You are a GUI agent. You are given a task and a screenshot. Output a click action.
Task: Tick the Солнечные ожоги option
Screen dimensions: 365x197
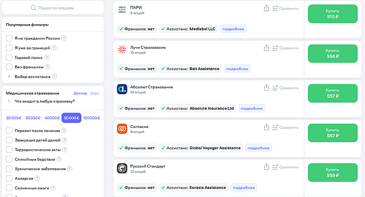click(9, 188)
